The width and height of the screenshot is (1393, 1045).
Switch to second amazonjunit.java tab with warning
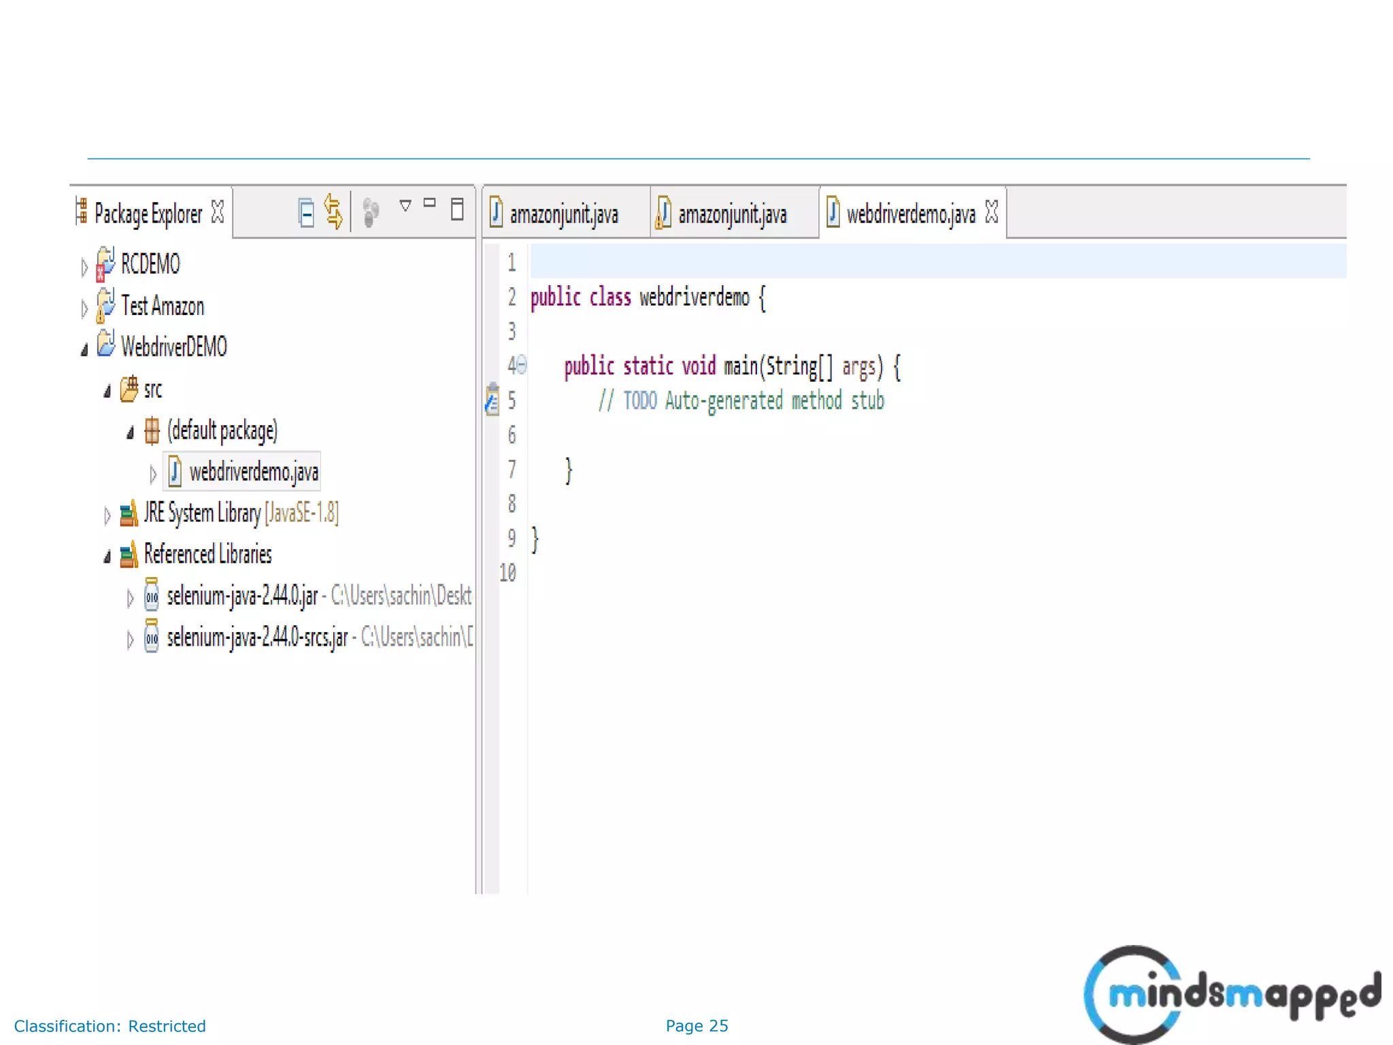pyautogui.click(x=732, y=214)
